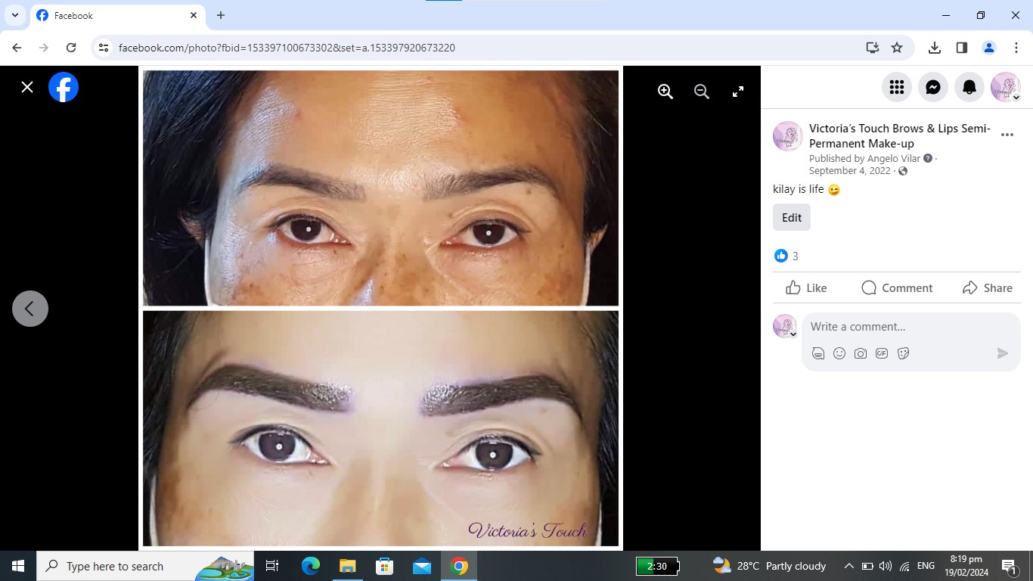Viewport: 1033px width, 581px height.
Task: Focus the Write a comment field
Action: pyautogui.click(x=911, y=327)
